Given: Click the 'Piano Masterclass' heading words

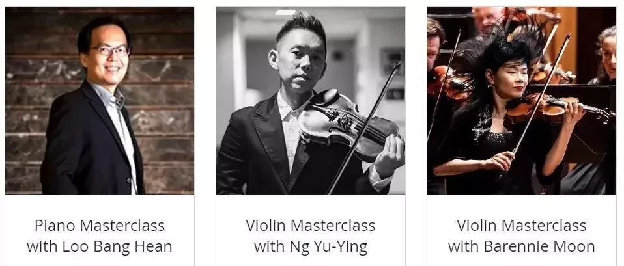Looking at the screenshot, I should tap(100, 226).
